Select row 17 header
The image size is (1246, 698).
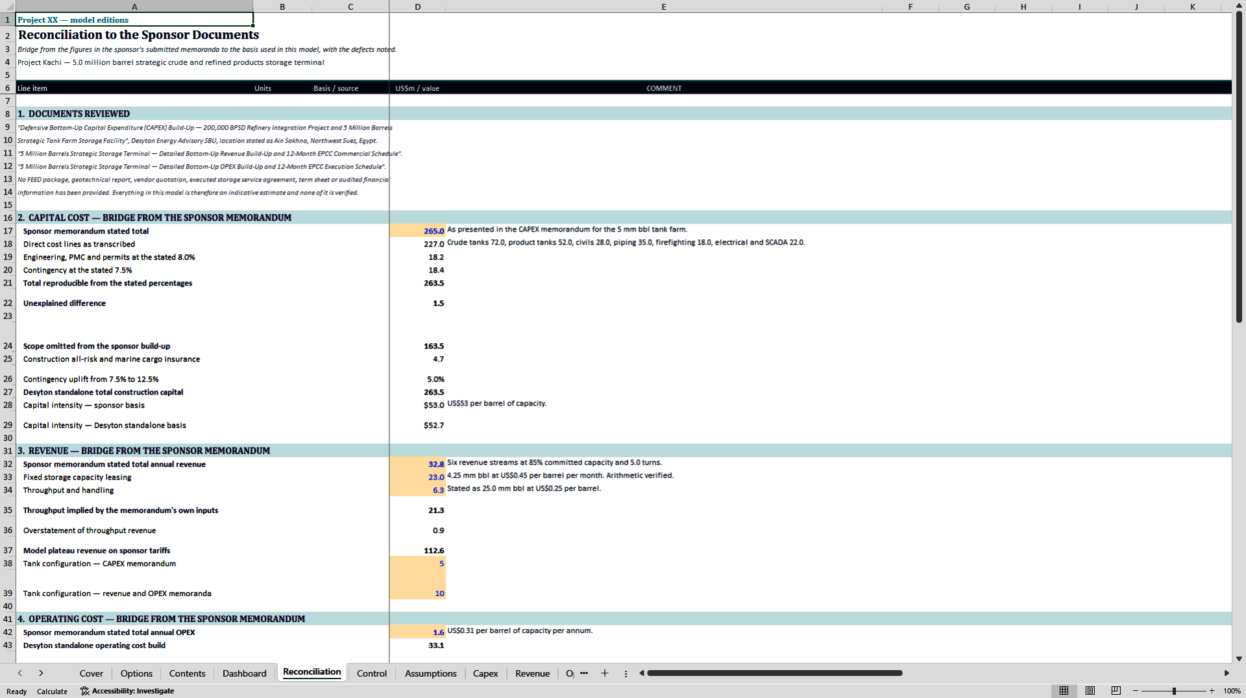(8, 231)
